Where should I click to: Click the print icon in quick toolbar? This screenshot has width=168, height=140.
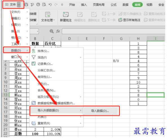(38, 5)
